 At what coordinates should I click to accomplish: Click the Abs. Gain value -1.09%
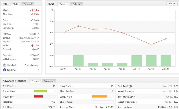tap(35, 14)
